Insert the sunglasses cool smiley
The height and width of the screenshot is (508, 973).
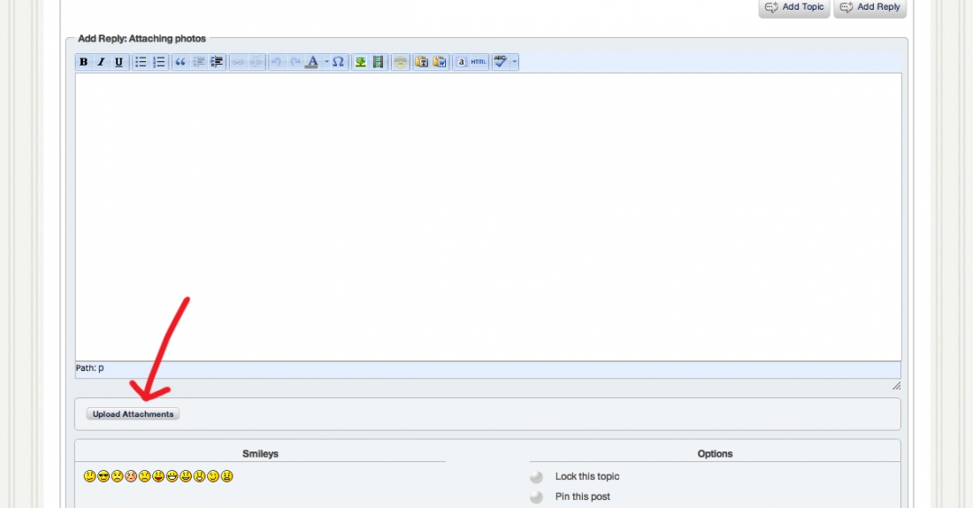[103, 476]
